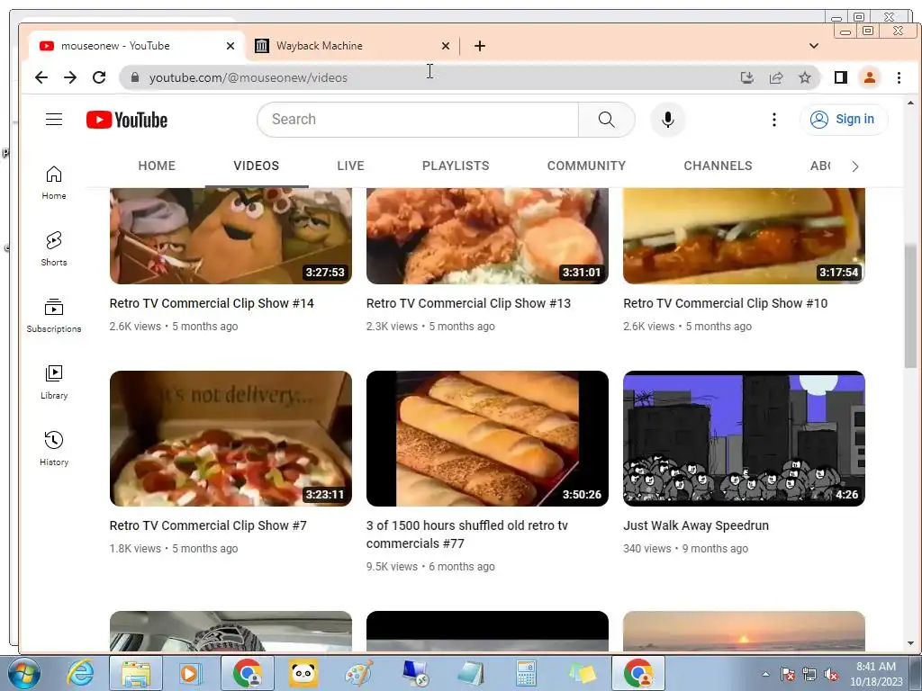Open the CHANNELS tab

tap(718, 166)
